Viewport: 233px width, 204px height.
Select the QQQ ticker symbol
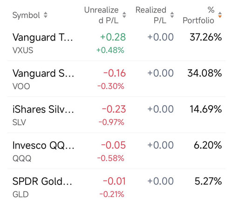click(22, 158)
